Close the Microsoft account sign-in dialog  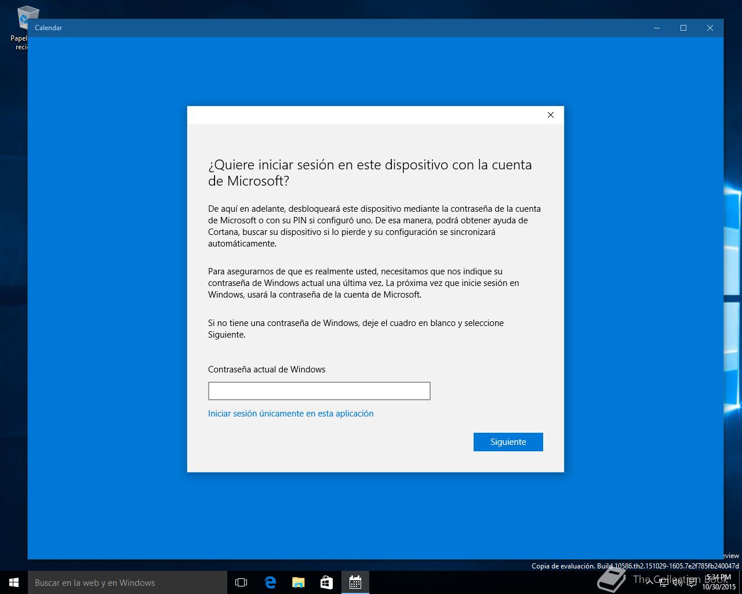(551, 115)
